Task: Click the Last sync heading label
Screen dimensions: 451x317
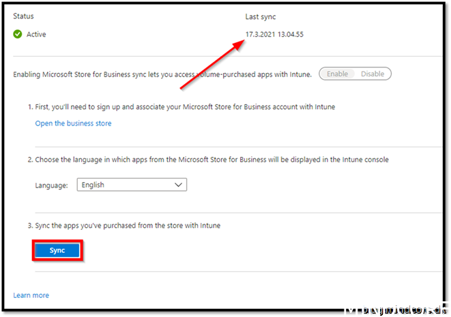Action: point(261,16)
